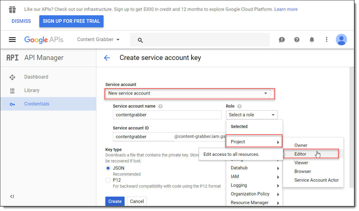Click the Service account ID field
The height and width of the screenshot is (211, 359).
143,137
